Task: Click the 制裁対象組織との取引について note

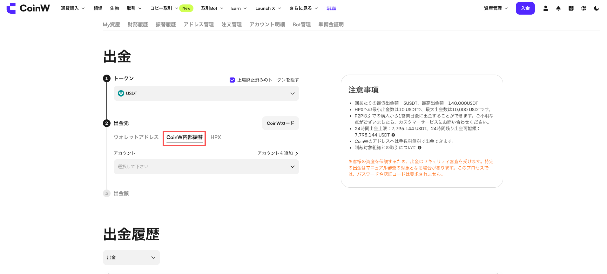Action: tap(385, 148)
